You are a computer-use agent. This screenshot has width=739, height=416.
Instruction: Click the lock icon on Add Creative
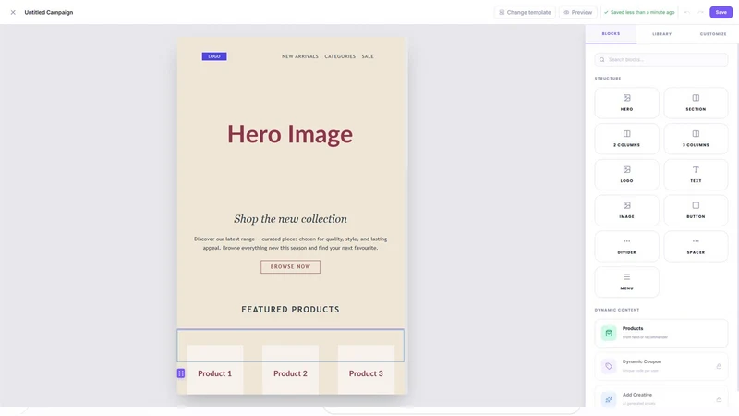(719, 399)
